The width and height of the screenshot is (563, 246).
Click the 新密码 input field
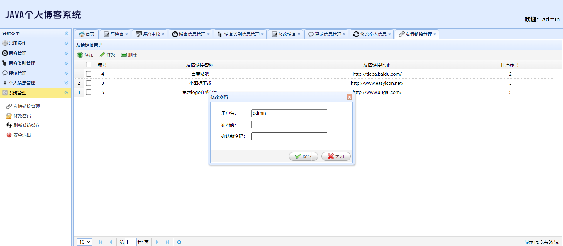click(x=289, y=125)
